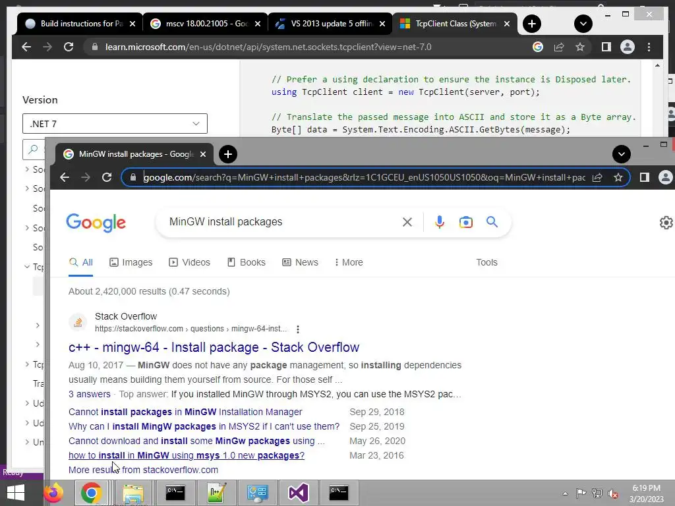675x506 pixels.
Task: Open new tab in Microsoft Learn window
Action: 532,24
